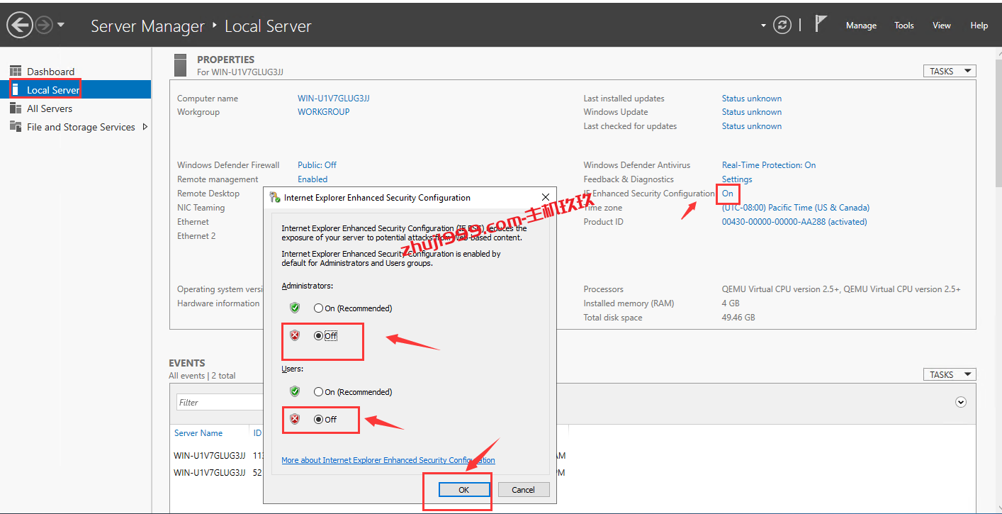Select Users On (Recommended) radio button
This screenshot has height=514, width=1002.
[x=319, y=392]
